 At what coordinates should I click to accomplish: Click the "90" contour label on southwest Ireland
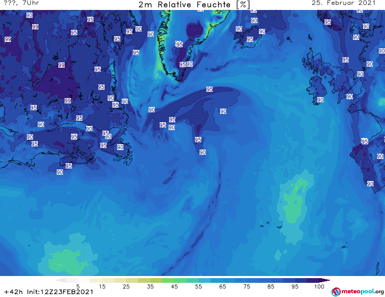click(320, 100)
